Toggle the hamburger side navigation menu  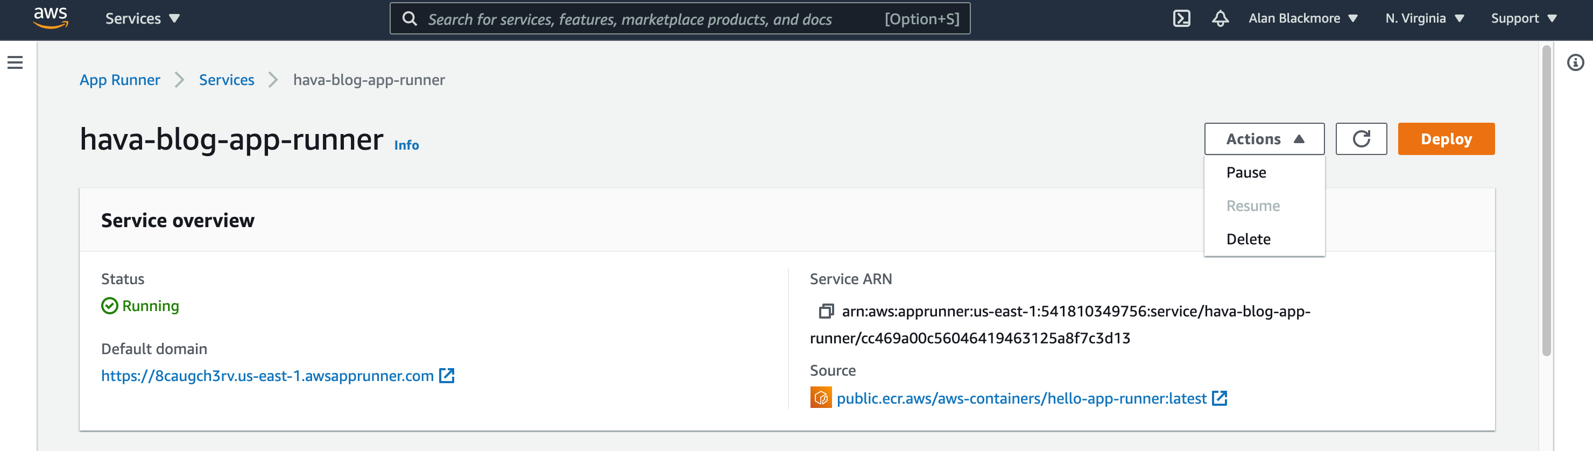coord(15,62)
